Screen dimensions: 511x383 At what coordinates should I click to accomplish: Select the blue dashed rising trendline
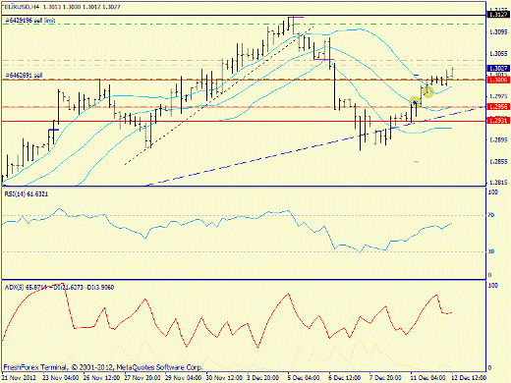pyautogui.click(x=316, y=146)
